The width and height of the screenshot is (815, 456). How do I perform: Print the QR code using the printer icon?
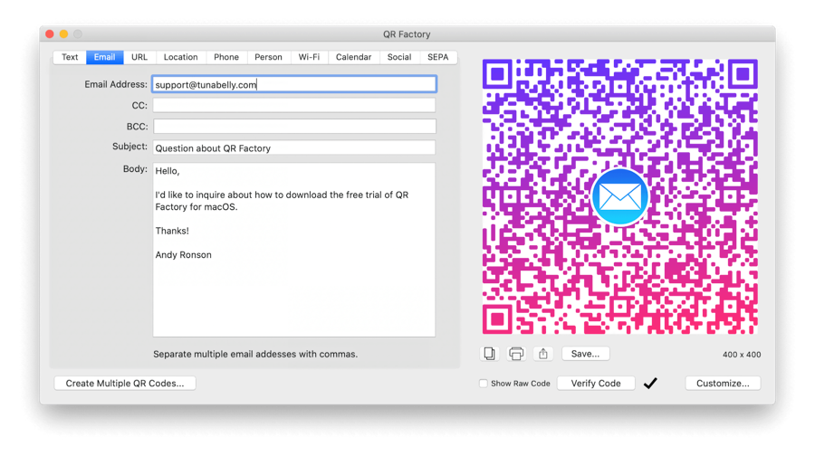point(516,354)
